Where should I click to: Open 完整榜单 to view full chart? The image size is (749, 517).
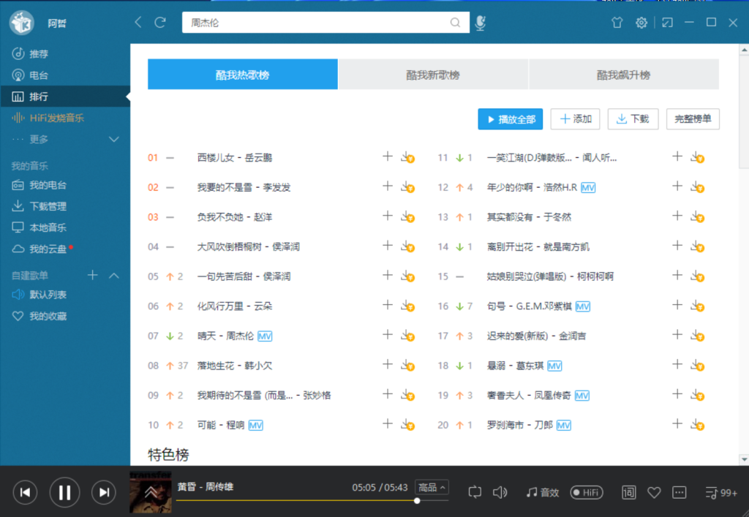tap(692, 118)
